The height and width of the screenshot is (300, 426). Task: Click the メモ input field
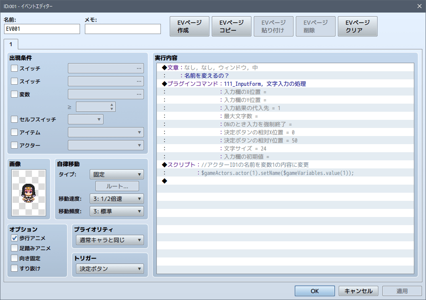click(x=123, y=29)
